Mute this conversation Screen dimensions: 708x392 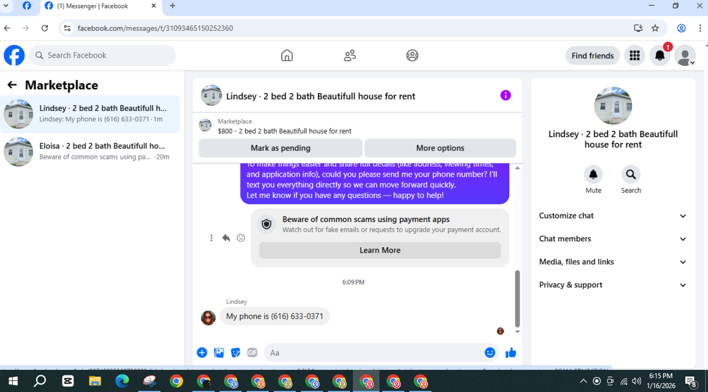pyautogui.click(x=593, y=174)
